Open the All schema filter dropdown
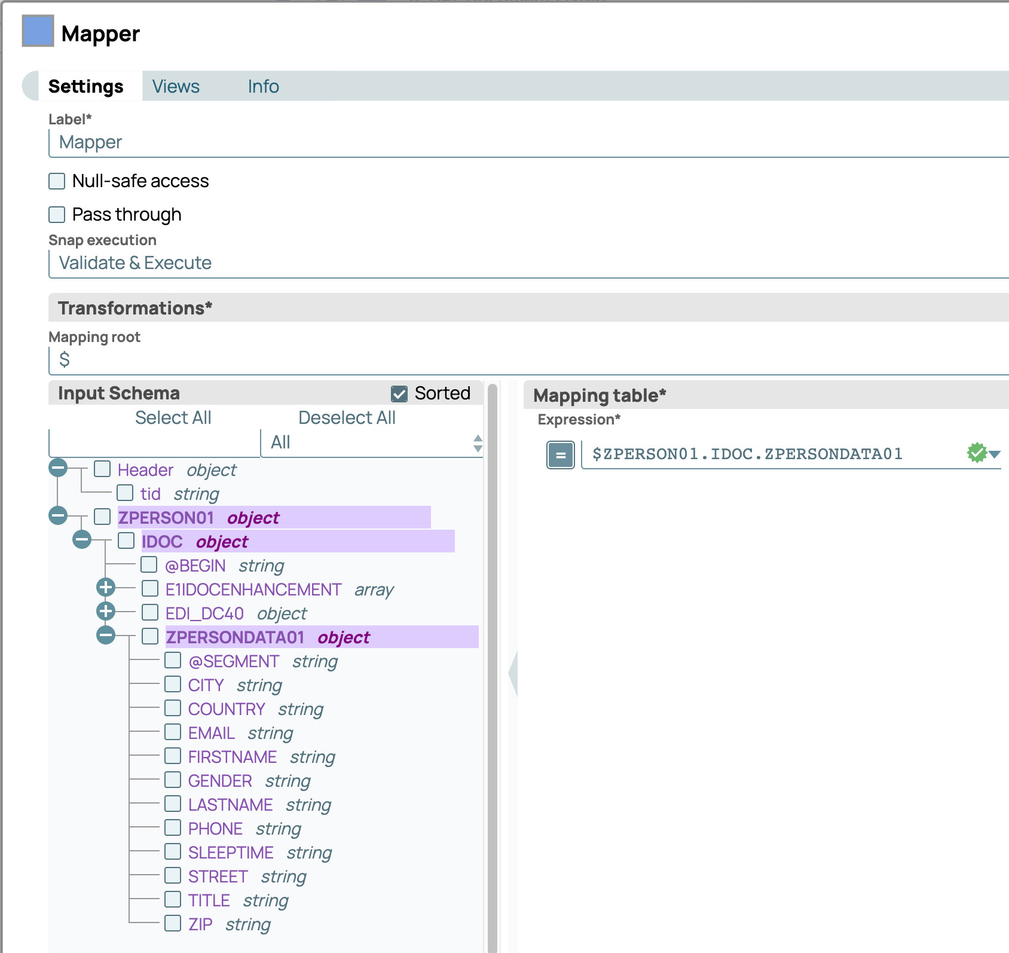 [x=371, y=443]
